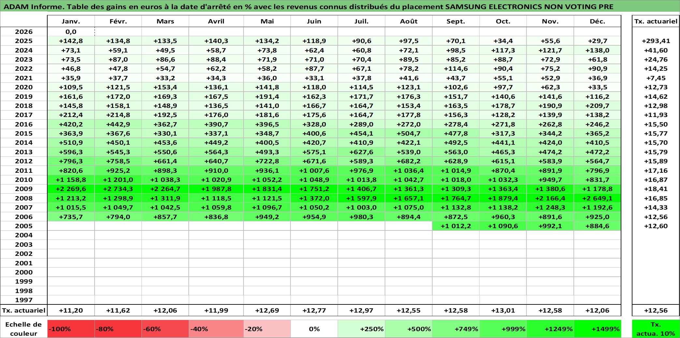Select the +999% color swatch
The height and width of the screenshot is (338, 680).
pyautogui.click(x=503, y=329)
